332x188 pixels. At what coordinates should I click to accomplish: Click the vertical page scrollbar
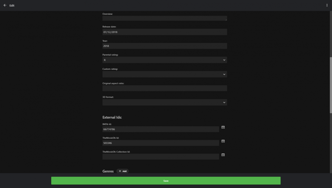(x=331, y=85)
